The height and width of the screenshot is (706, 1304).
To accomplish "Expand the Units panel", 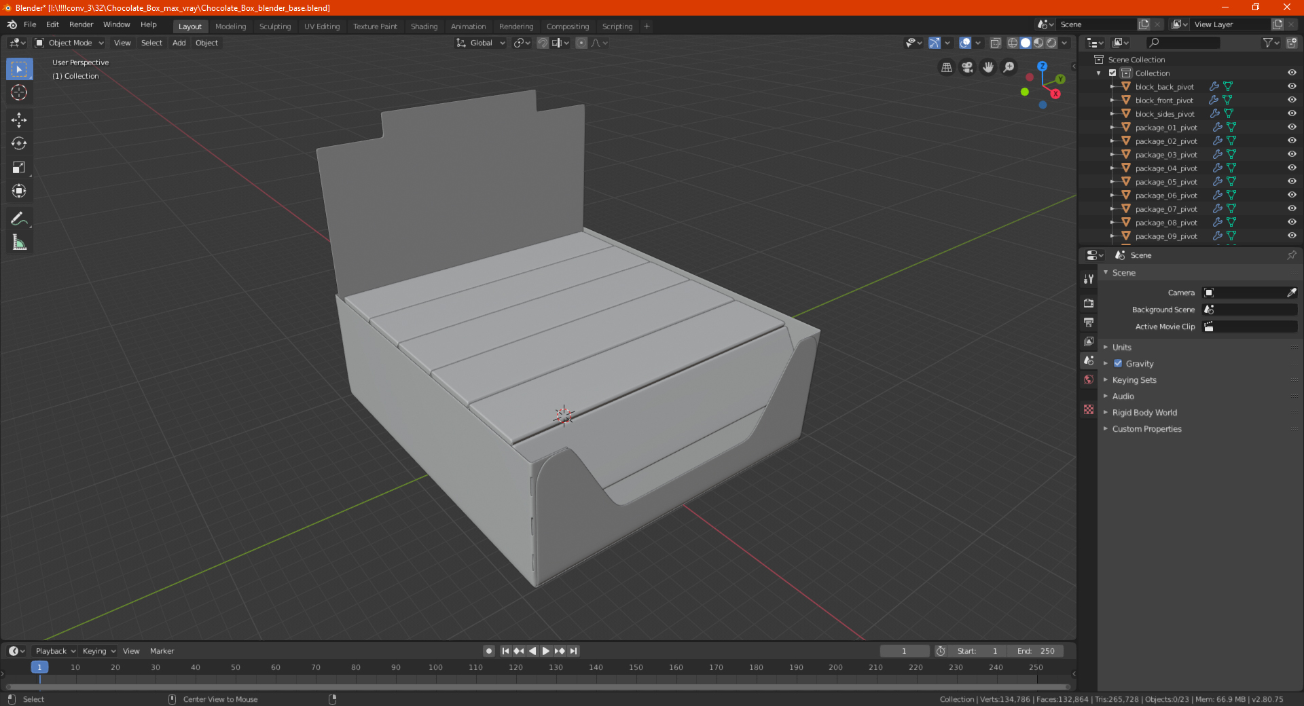I will 1121,348.
